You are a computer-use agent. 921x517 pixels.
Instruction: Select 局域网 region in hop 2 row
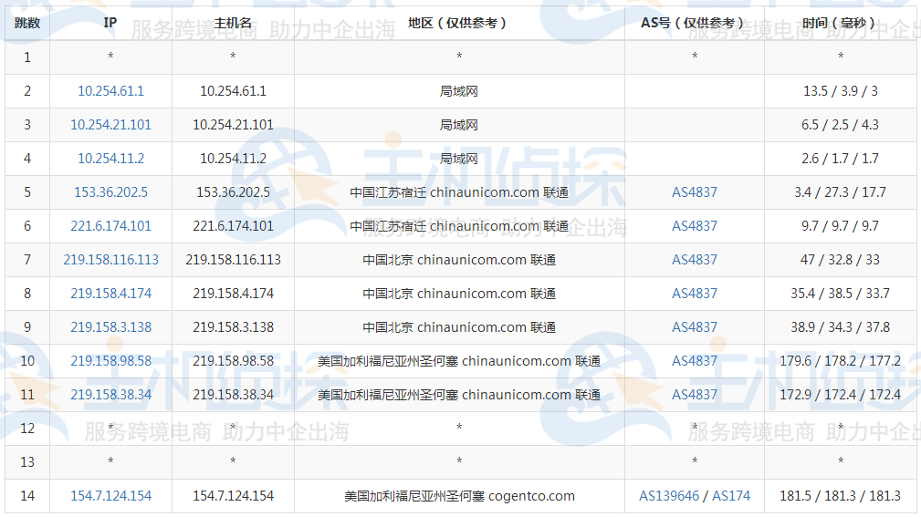tap(459, 91)
